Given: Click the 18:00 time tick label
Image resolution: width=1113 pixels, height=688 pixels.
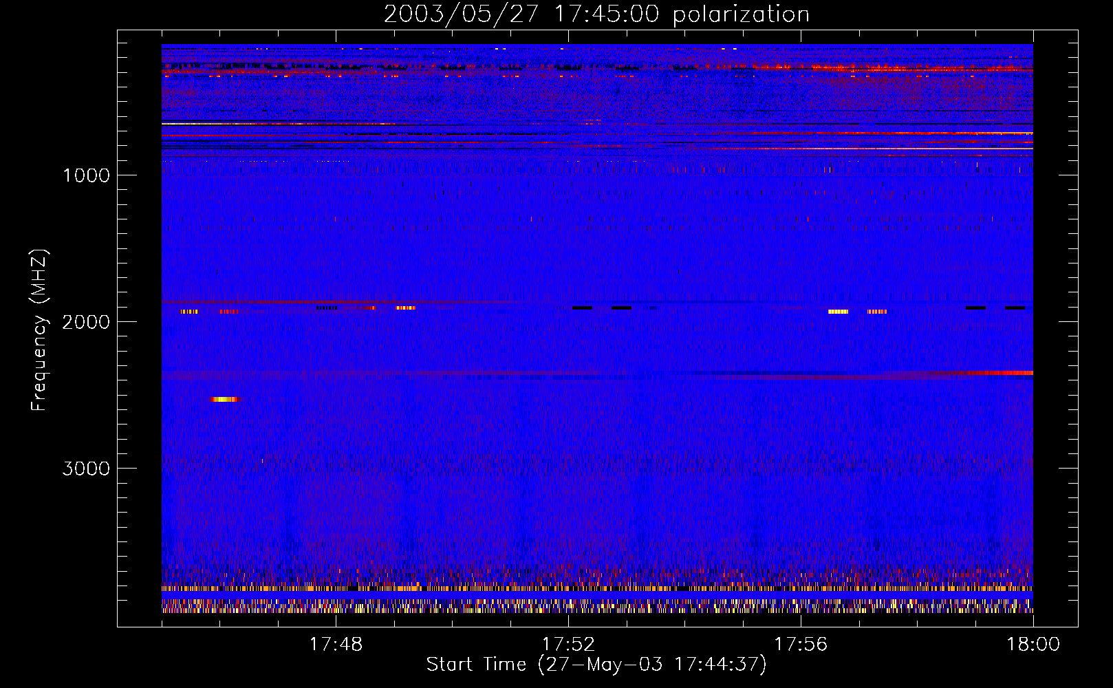Looking at the screenshot, I should click(x=1033, y=645).
